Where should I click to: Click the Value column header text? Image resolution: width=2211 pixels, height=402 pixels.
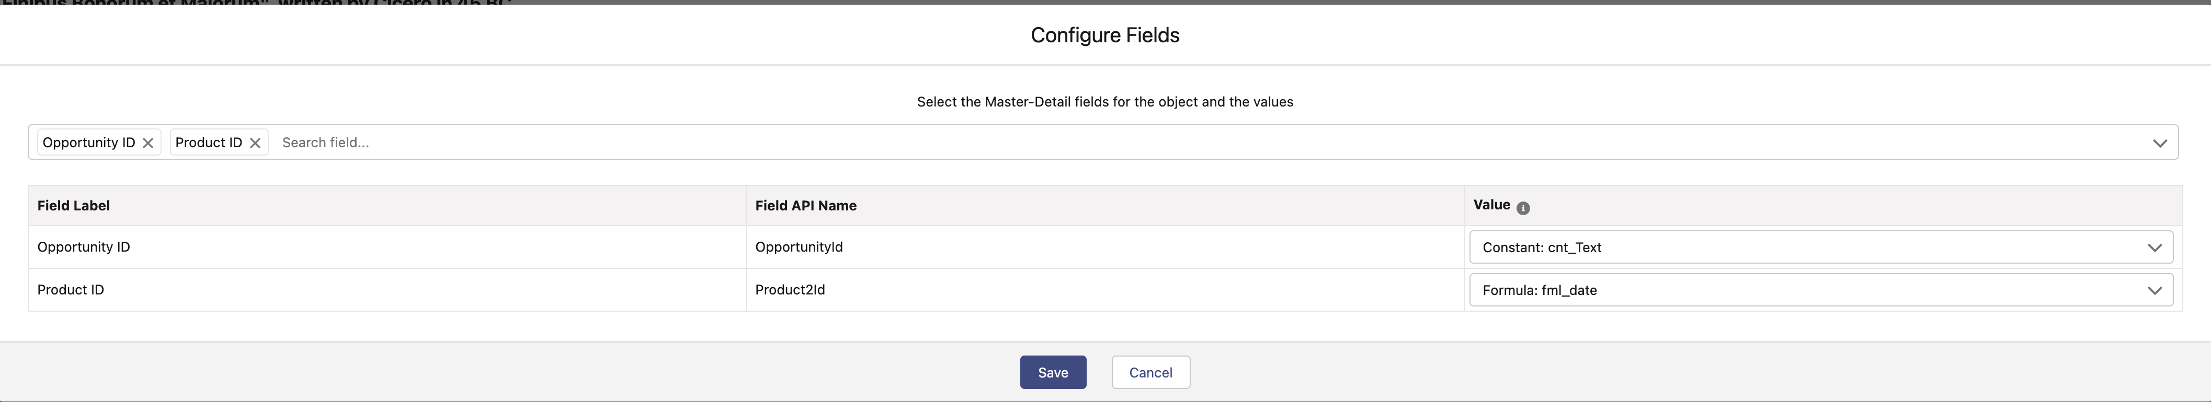(x=1491, y=205)
